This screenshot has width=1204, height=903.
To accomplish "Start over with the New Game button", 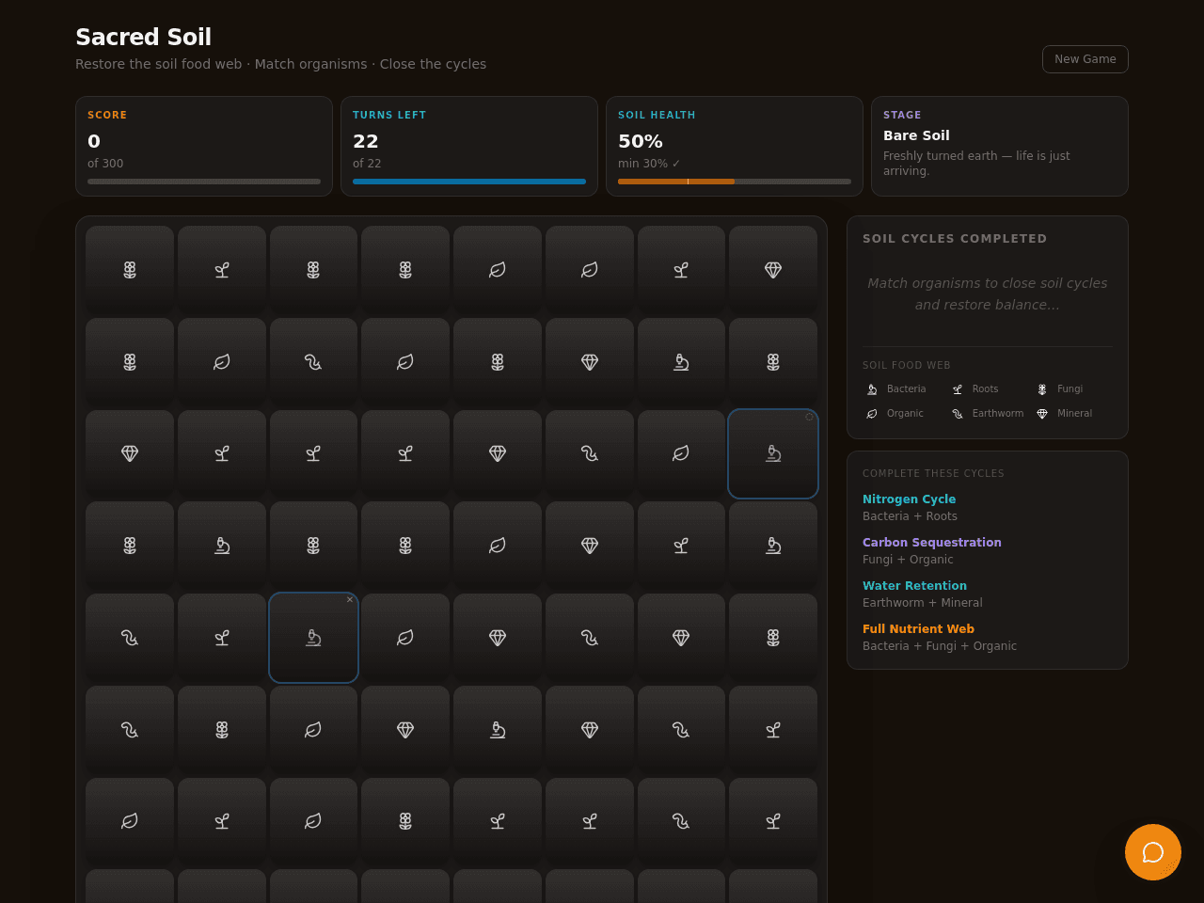I will 1085,59.
